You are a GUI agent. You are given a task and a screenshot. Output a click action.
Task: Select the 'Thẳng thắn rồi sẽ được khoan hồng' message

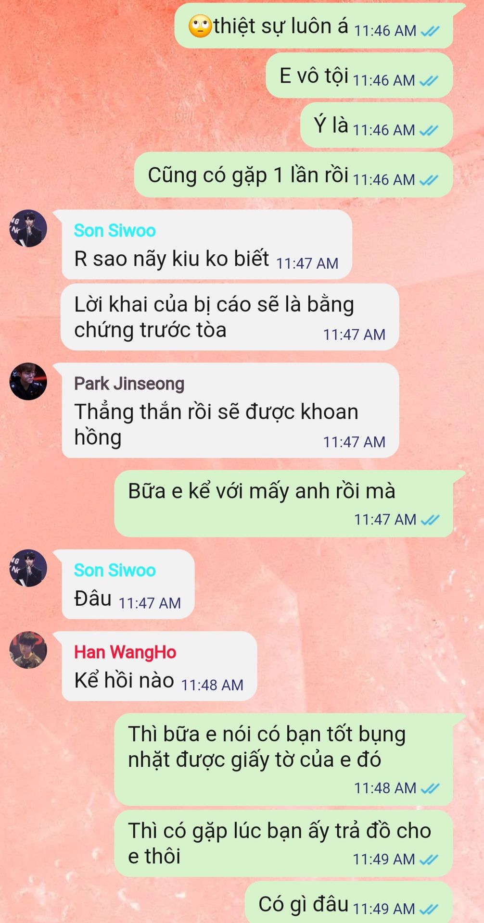[230, 411]
